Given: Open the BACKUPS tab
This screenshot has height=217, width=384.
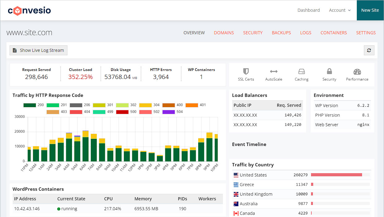Looking at the screenshot, I should click(281, 33).
